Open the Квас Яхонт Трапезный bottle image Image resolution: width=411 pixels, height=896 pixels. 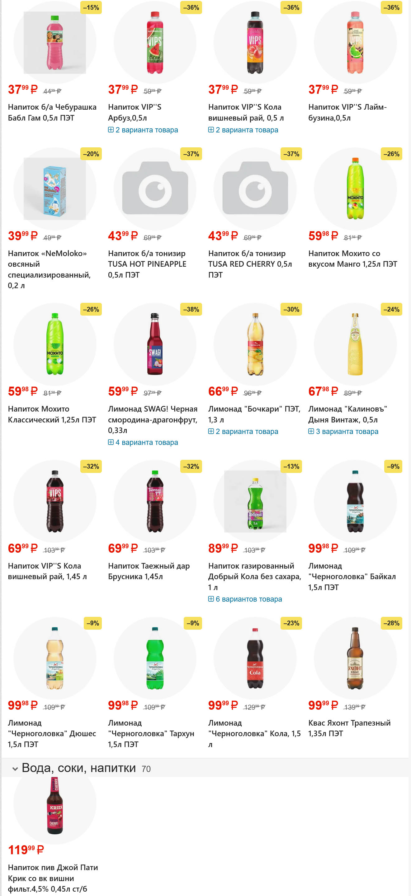pyautogui.click(x=355, y=658)
